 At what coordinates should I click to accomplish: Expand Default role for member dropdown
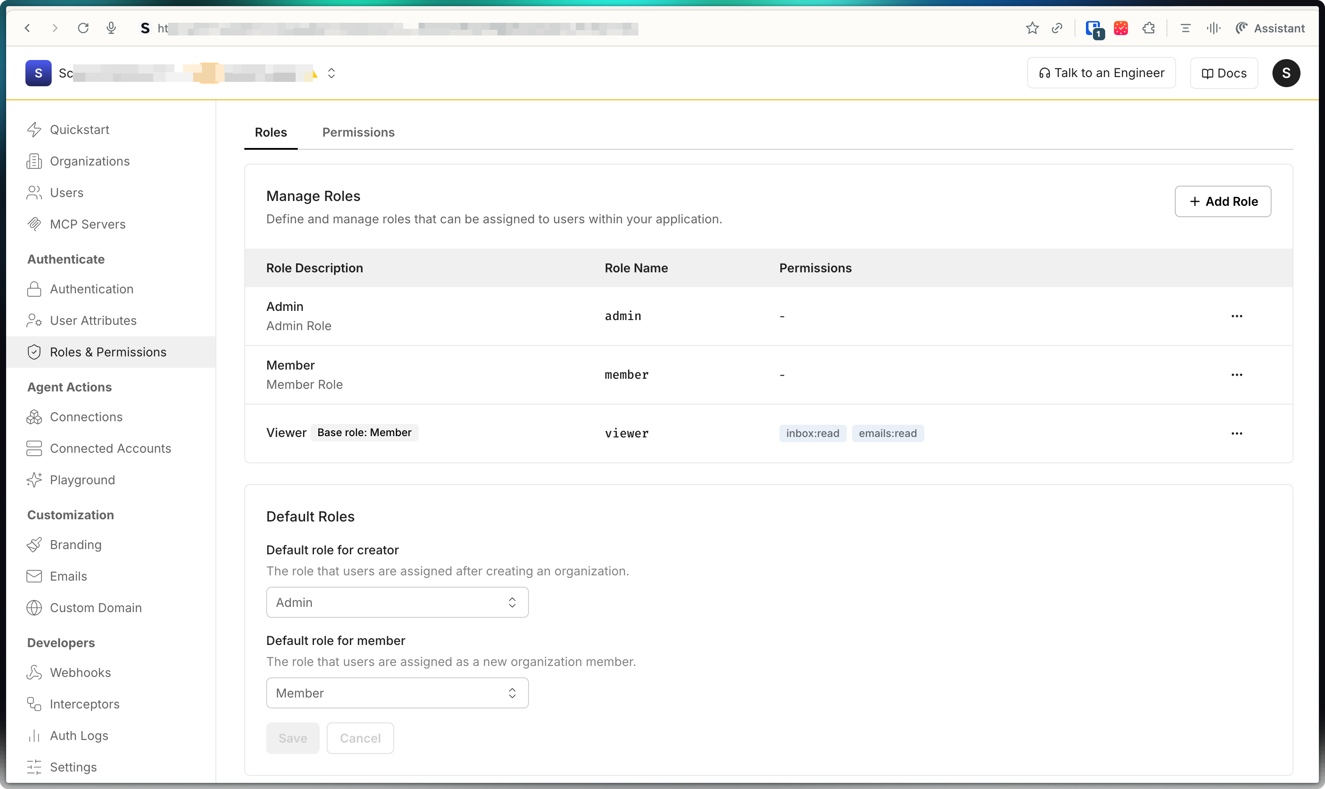click(397, 693)
